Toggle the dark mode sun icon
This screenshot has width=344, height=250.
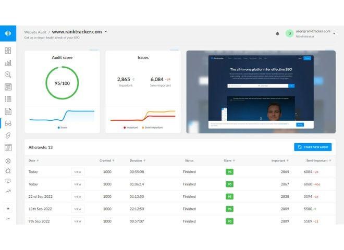8,208
